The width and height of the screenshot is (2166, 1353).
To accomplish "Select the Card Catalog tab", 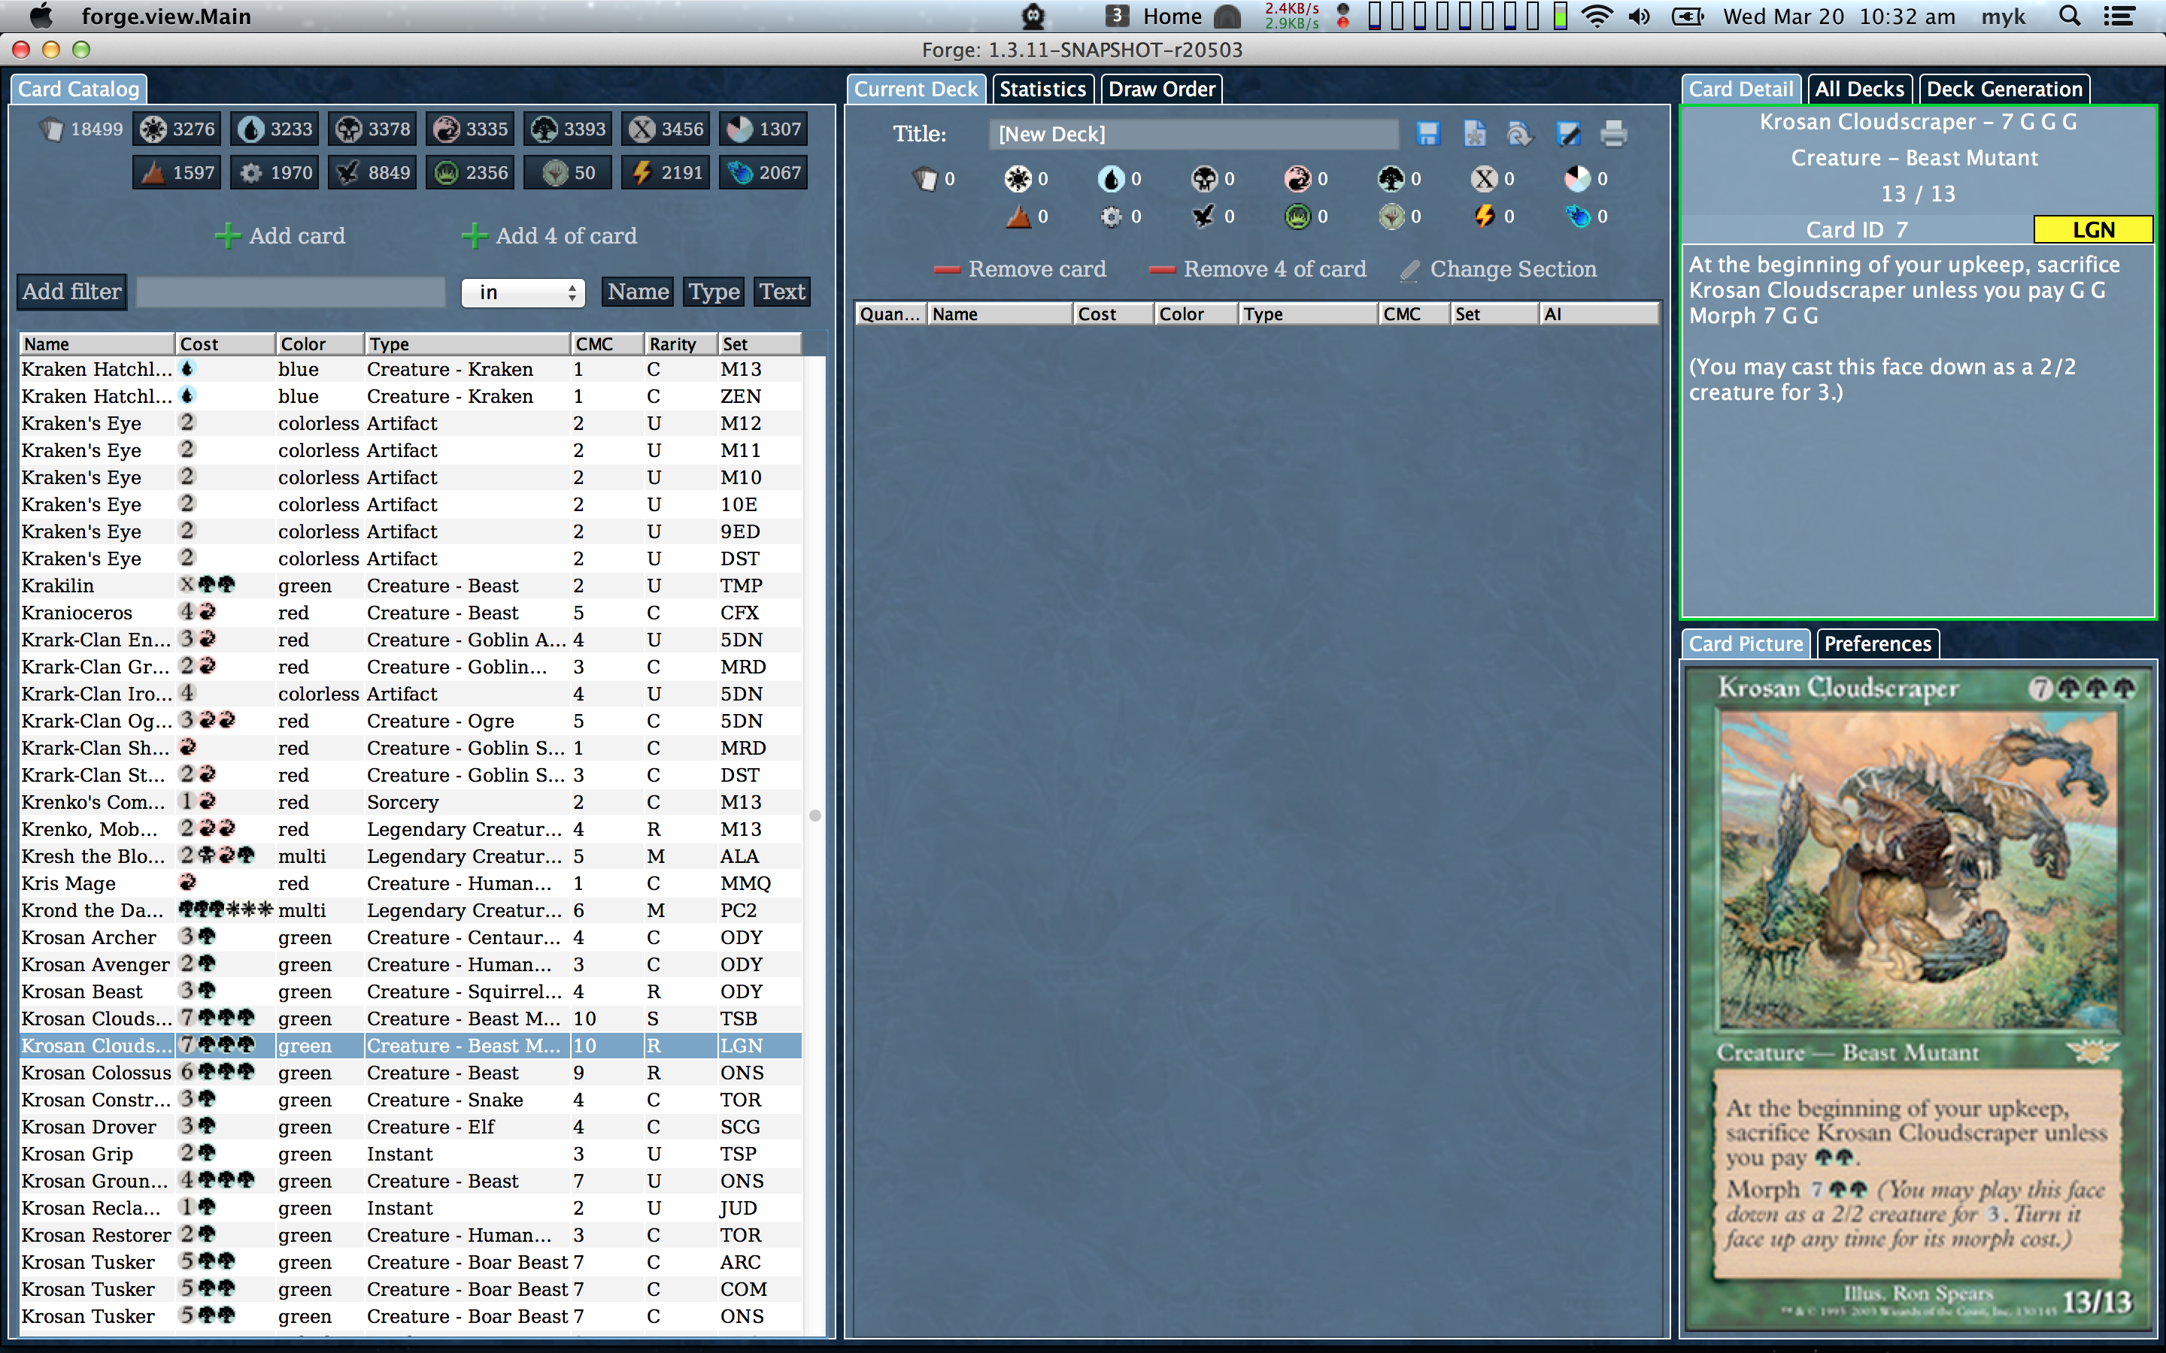I will [79, 89].
